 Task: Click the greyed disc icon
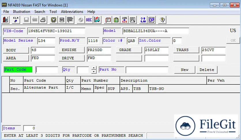(x=81, y=20)
